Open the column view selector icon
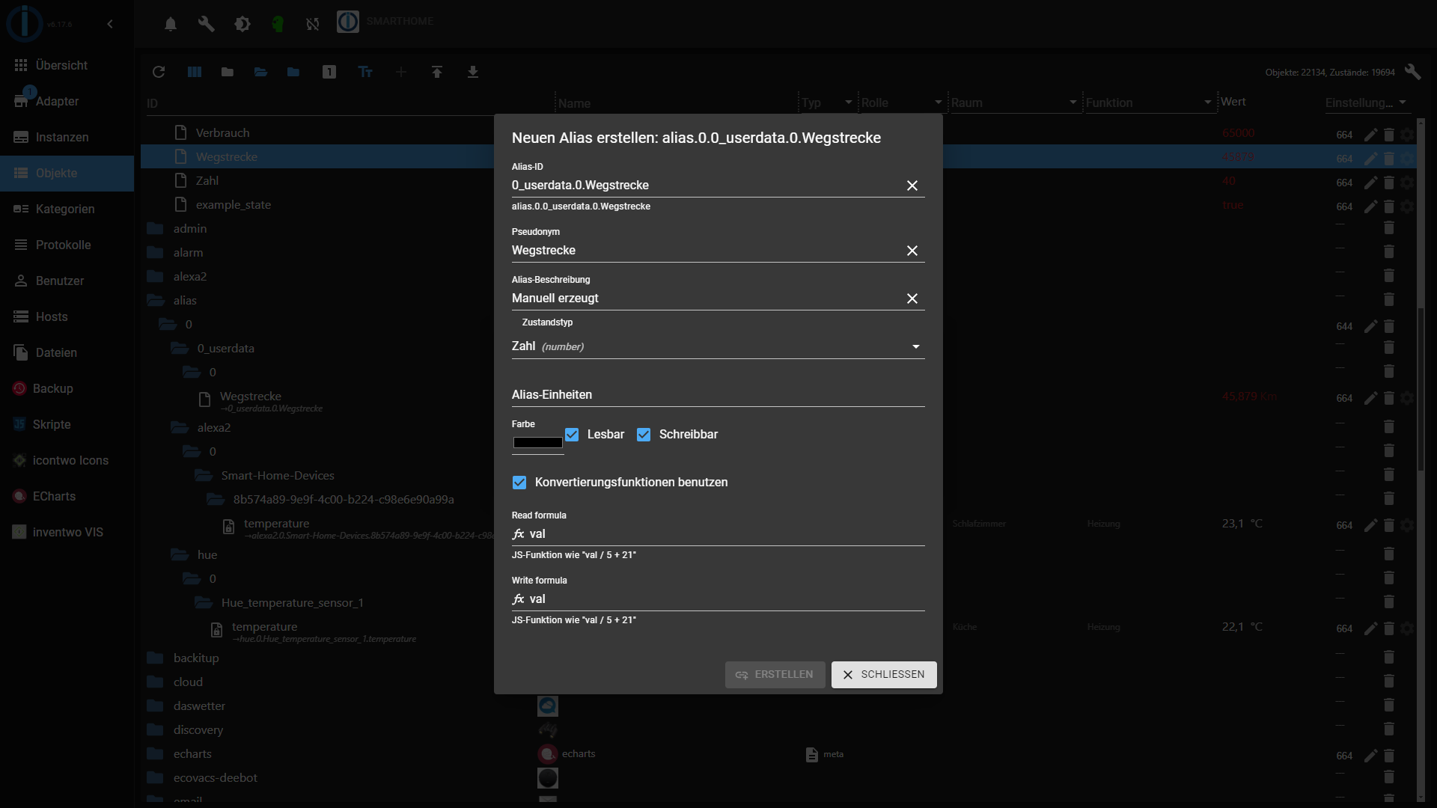The width and height of the screenshot is (1437, 808). (x=195, y=72)
